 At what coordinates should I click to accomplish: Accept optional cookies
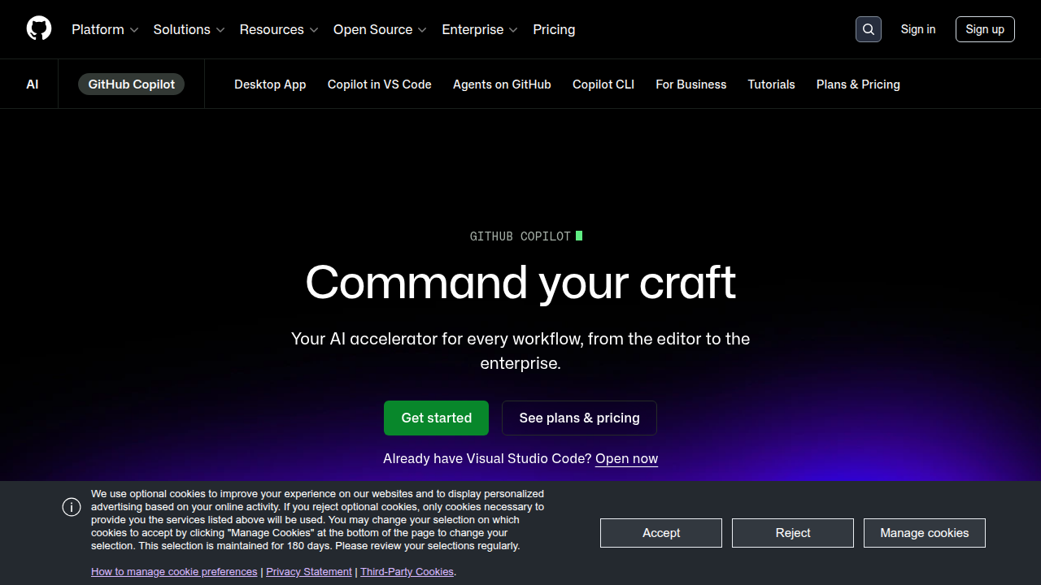coord(661,533)
